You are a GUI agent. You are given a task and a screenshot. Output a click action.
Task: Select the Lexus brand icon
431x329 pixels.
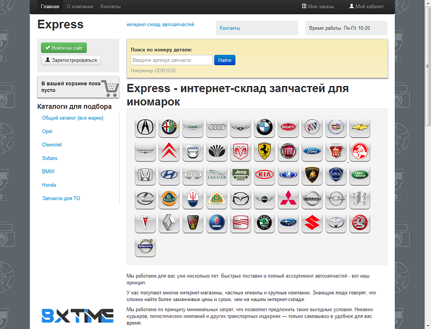(x=145, y=198)
